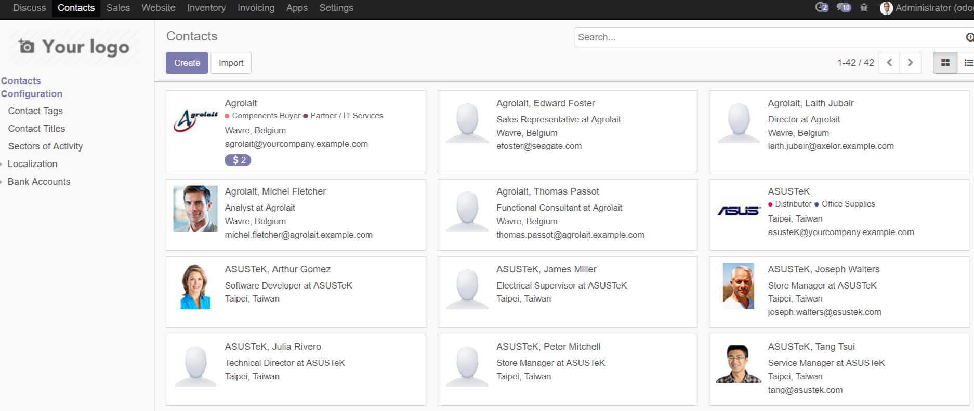This screenshot has width=974, height=411.
Task: Click the Import button
Action: (x=231, y=63)
